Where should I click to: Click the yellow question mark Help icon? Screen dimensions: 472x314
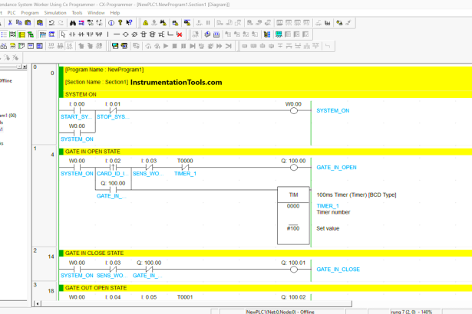[118, 23]
